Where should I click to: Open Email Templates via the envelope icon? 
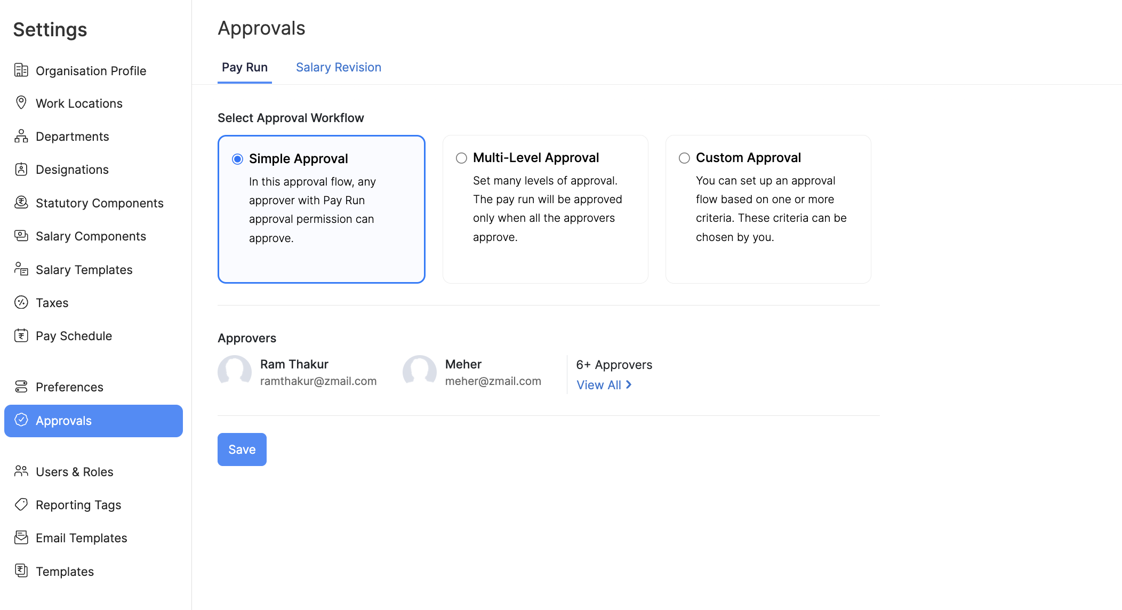(21, 537)
